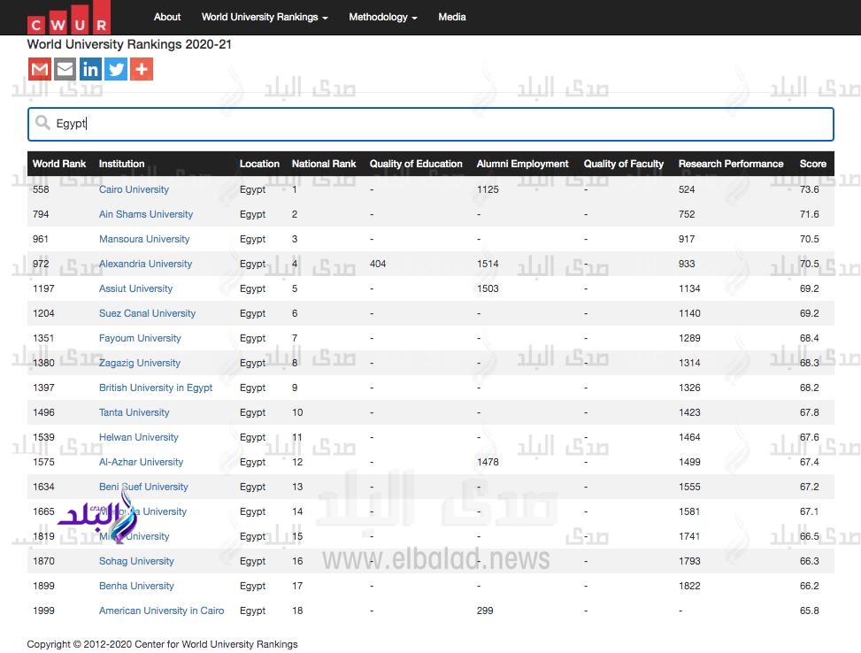The image size is (861, 653).
Task: Select Benha University's research performance 1822
Action: click(689, 586)
